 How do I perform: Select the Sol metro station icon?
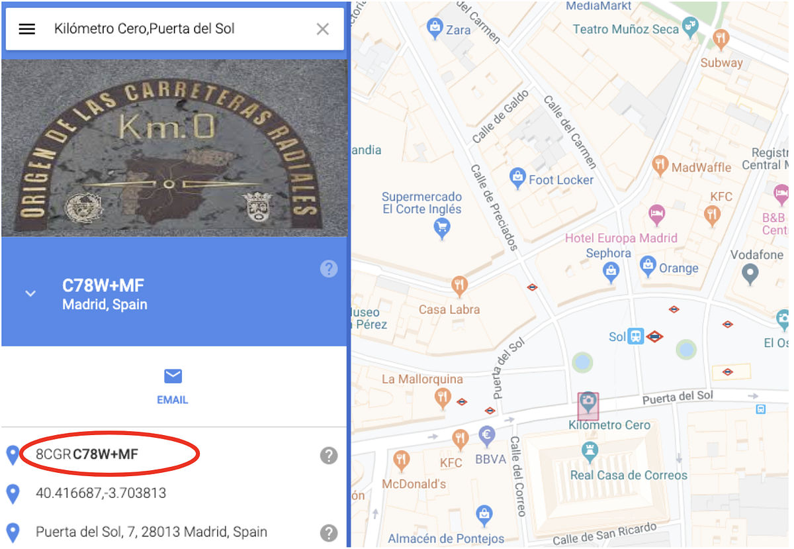(x=636, y=336)
